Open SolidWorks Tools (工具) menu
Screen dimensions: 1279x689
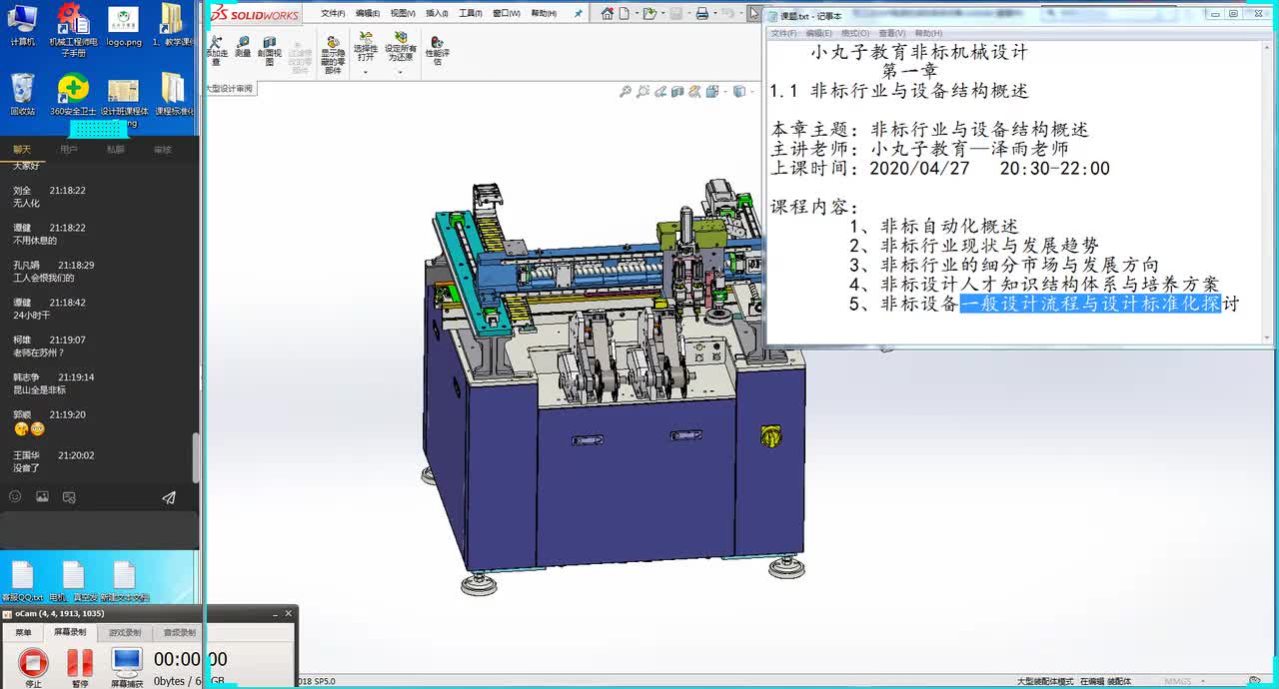[x=470, y=14]
